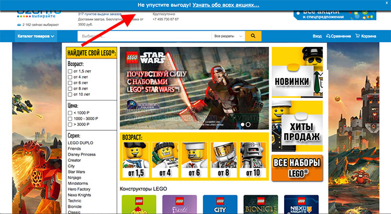Select Star Wars in the series list

(x=77, y=172)
